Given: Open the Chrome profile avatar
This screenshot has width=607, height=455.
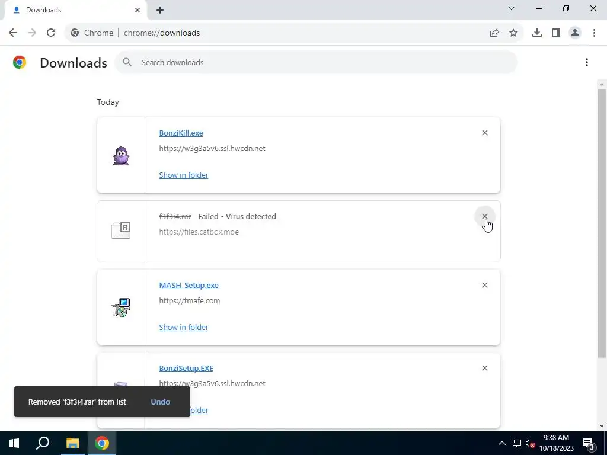Looking at the screenshot, I should point(575,33).
